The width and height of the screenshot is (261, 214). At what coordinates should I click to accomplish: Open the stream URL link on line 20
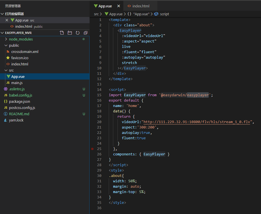point(197,122)
